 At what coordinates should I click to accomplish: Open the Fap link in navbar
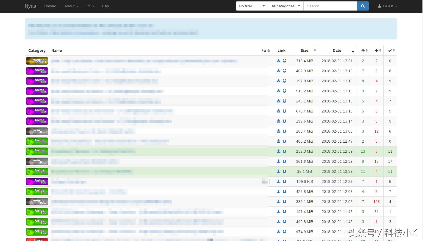105,6
